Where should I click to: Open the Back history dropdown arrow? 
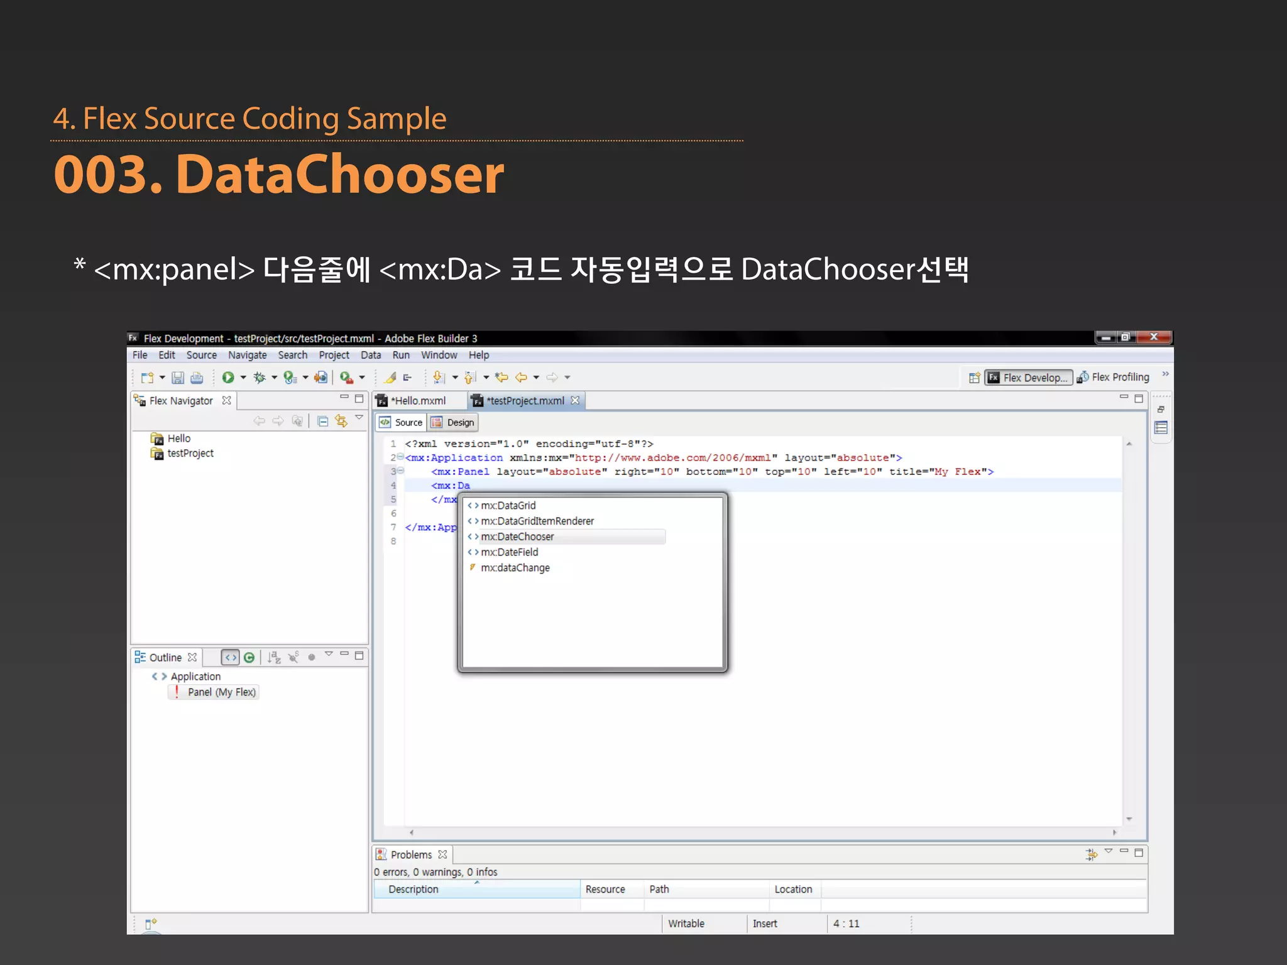[x=536, y=378]
